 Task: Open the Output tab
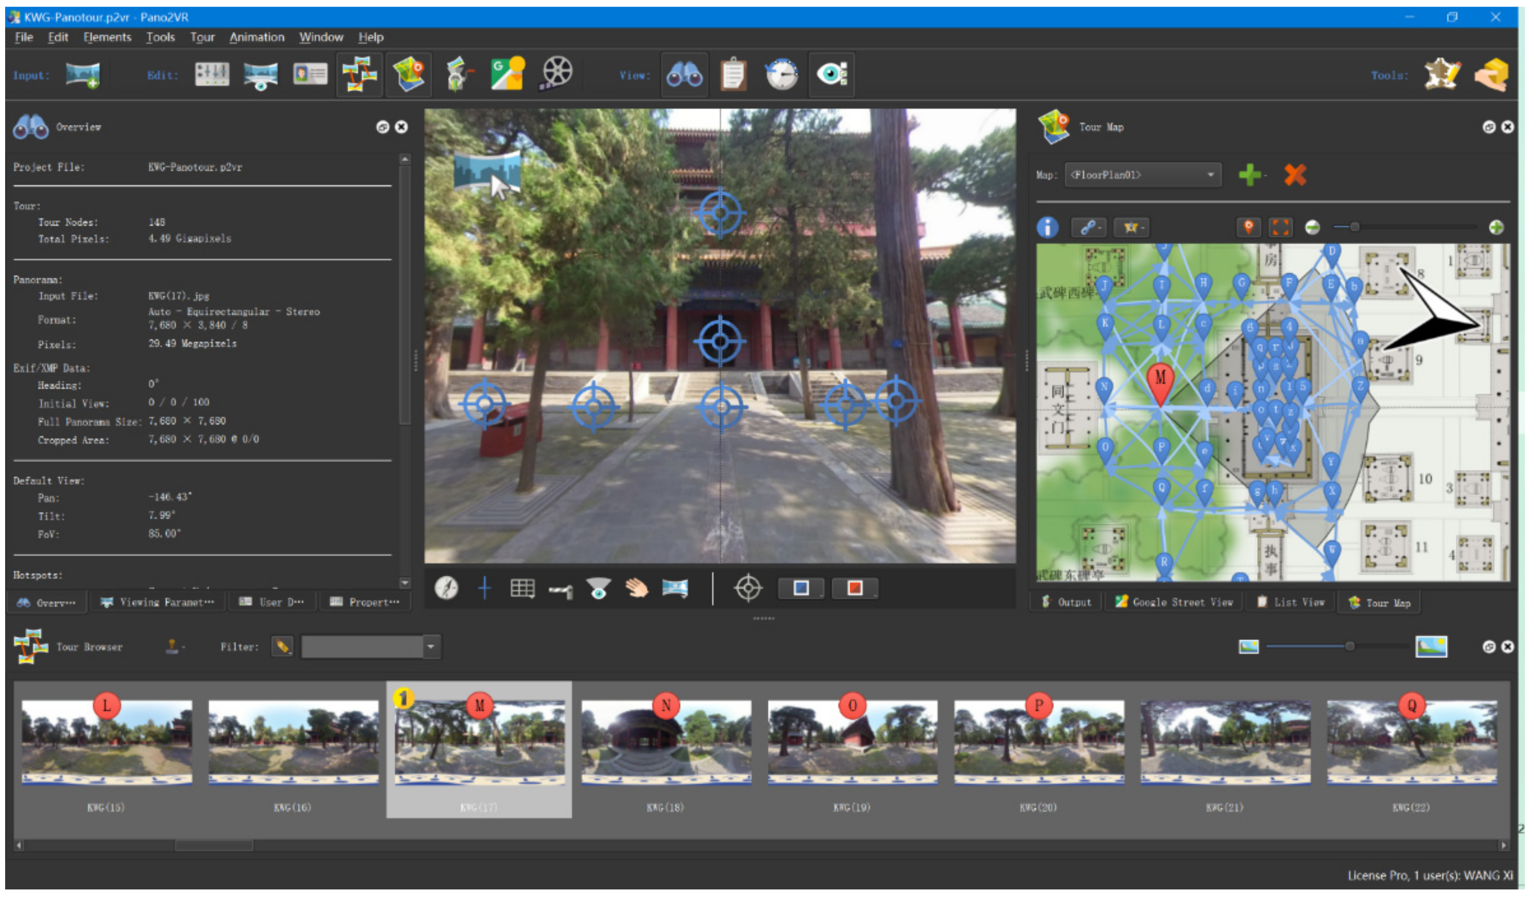(1067, 602)
